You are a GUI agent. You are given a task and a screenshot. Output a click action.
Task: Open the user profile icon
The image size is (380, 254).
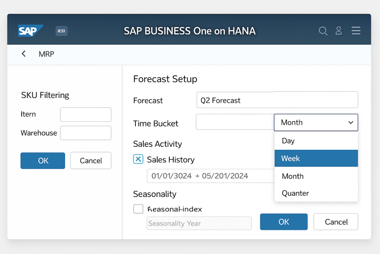click(338, 31)
